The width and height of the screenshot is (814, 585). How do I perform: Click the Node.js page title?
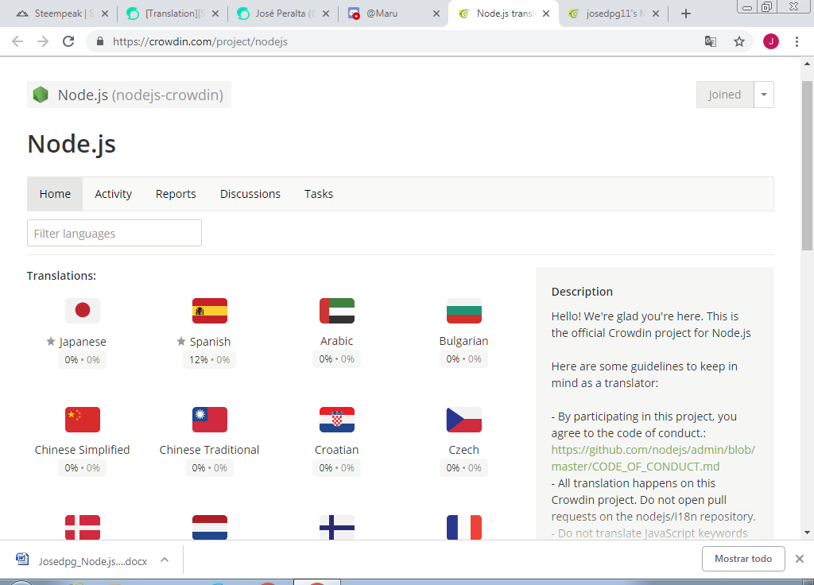[x=72, y=144]
